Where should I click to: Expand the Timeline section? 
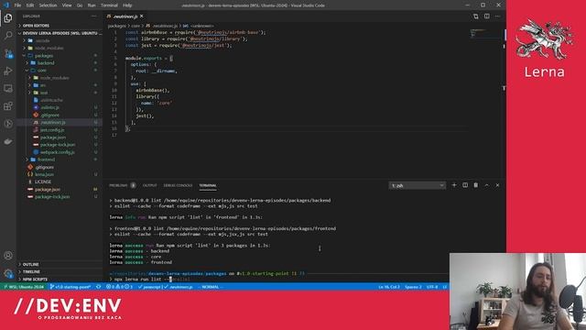[31, 271]
